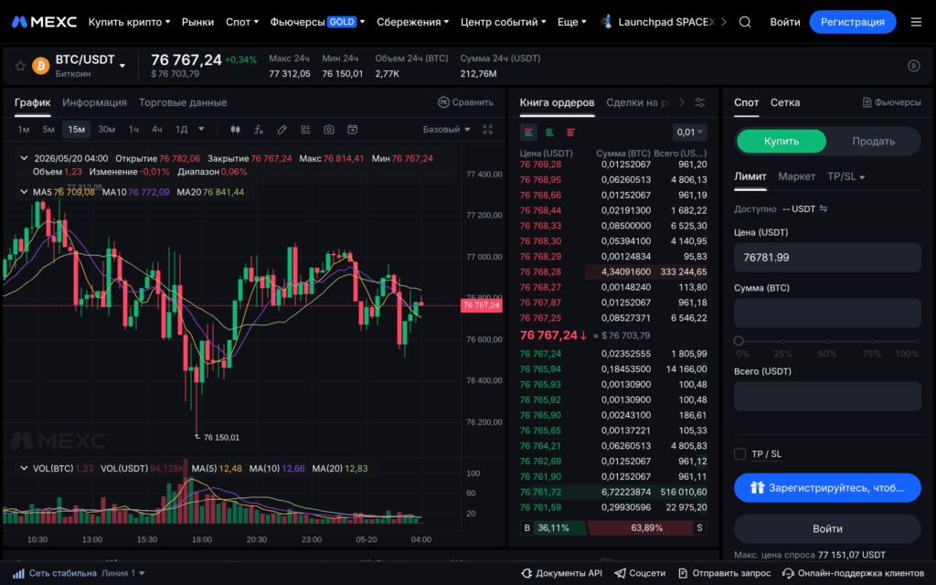Open order book settings sliders icon
Viewport: 936px width, 585px height.
(x=699, y=102)
